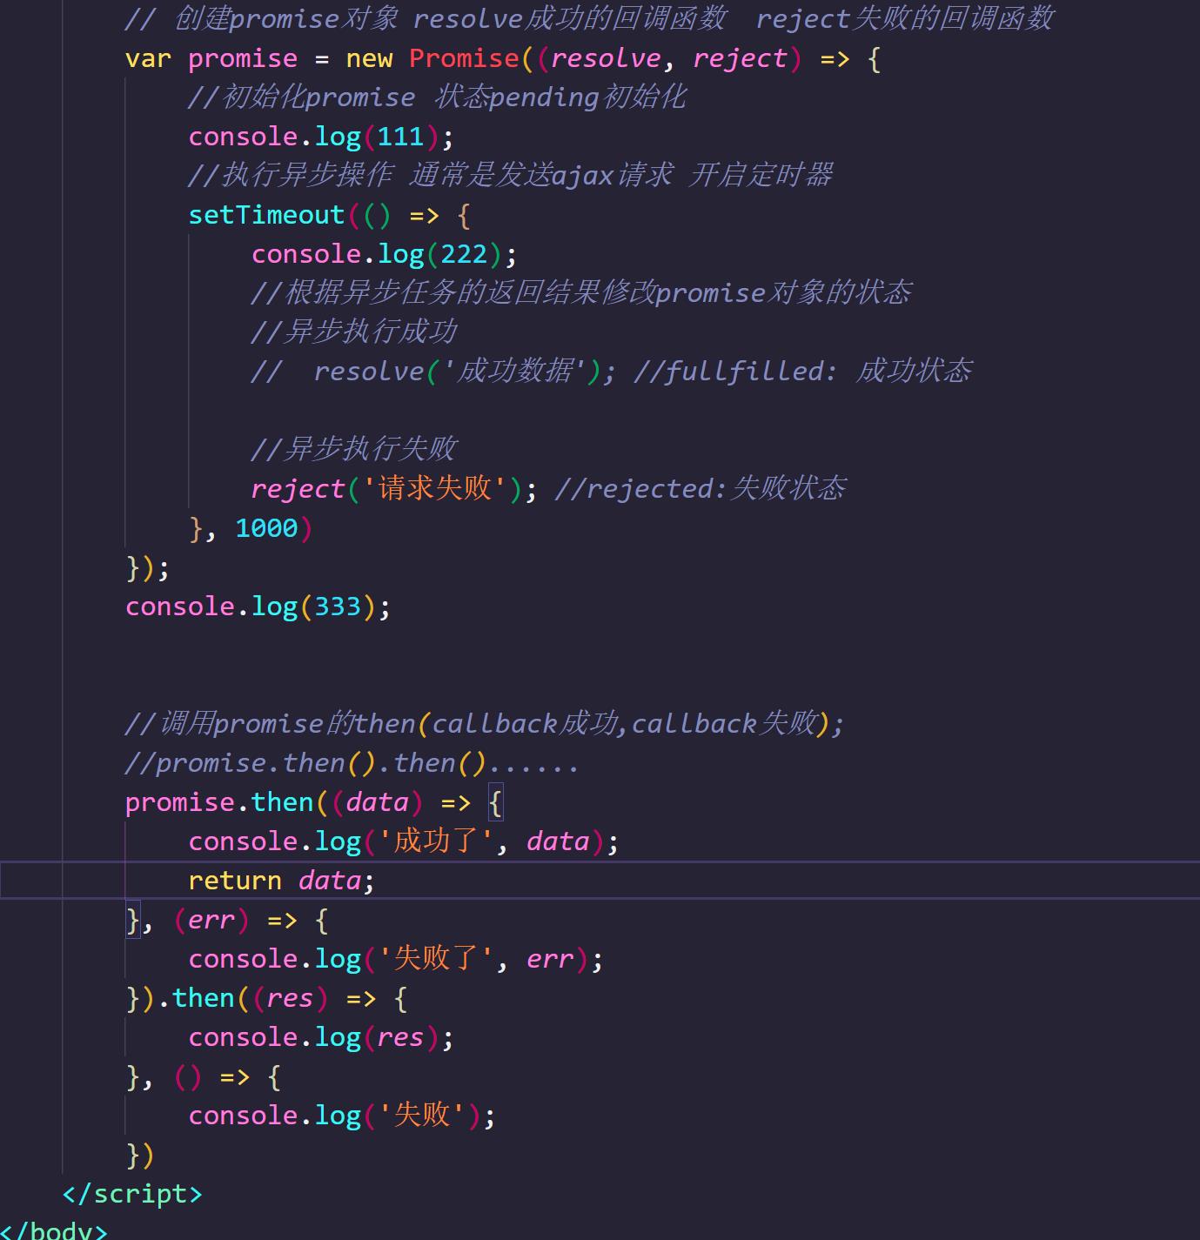Click the 'return data;' line
Viewport: 1200px width, 1240px height.
282,881
